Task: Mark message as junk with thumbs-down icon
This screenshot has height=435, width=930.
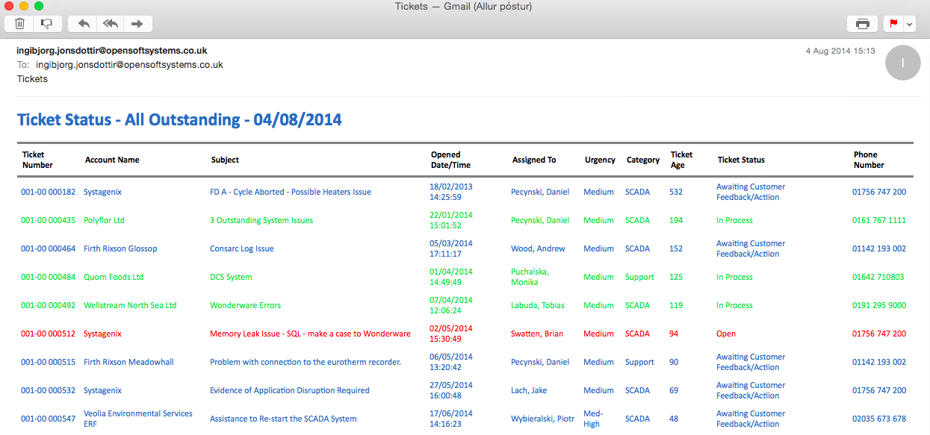Action: [x=47, y=24]
